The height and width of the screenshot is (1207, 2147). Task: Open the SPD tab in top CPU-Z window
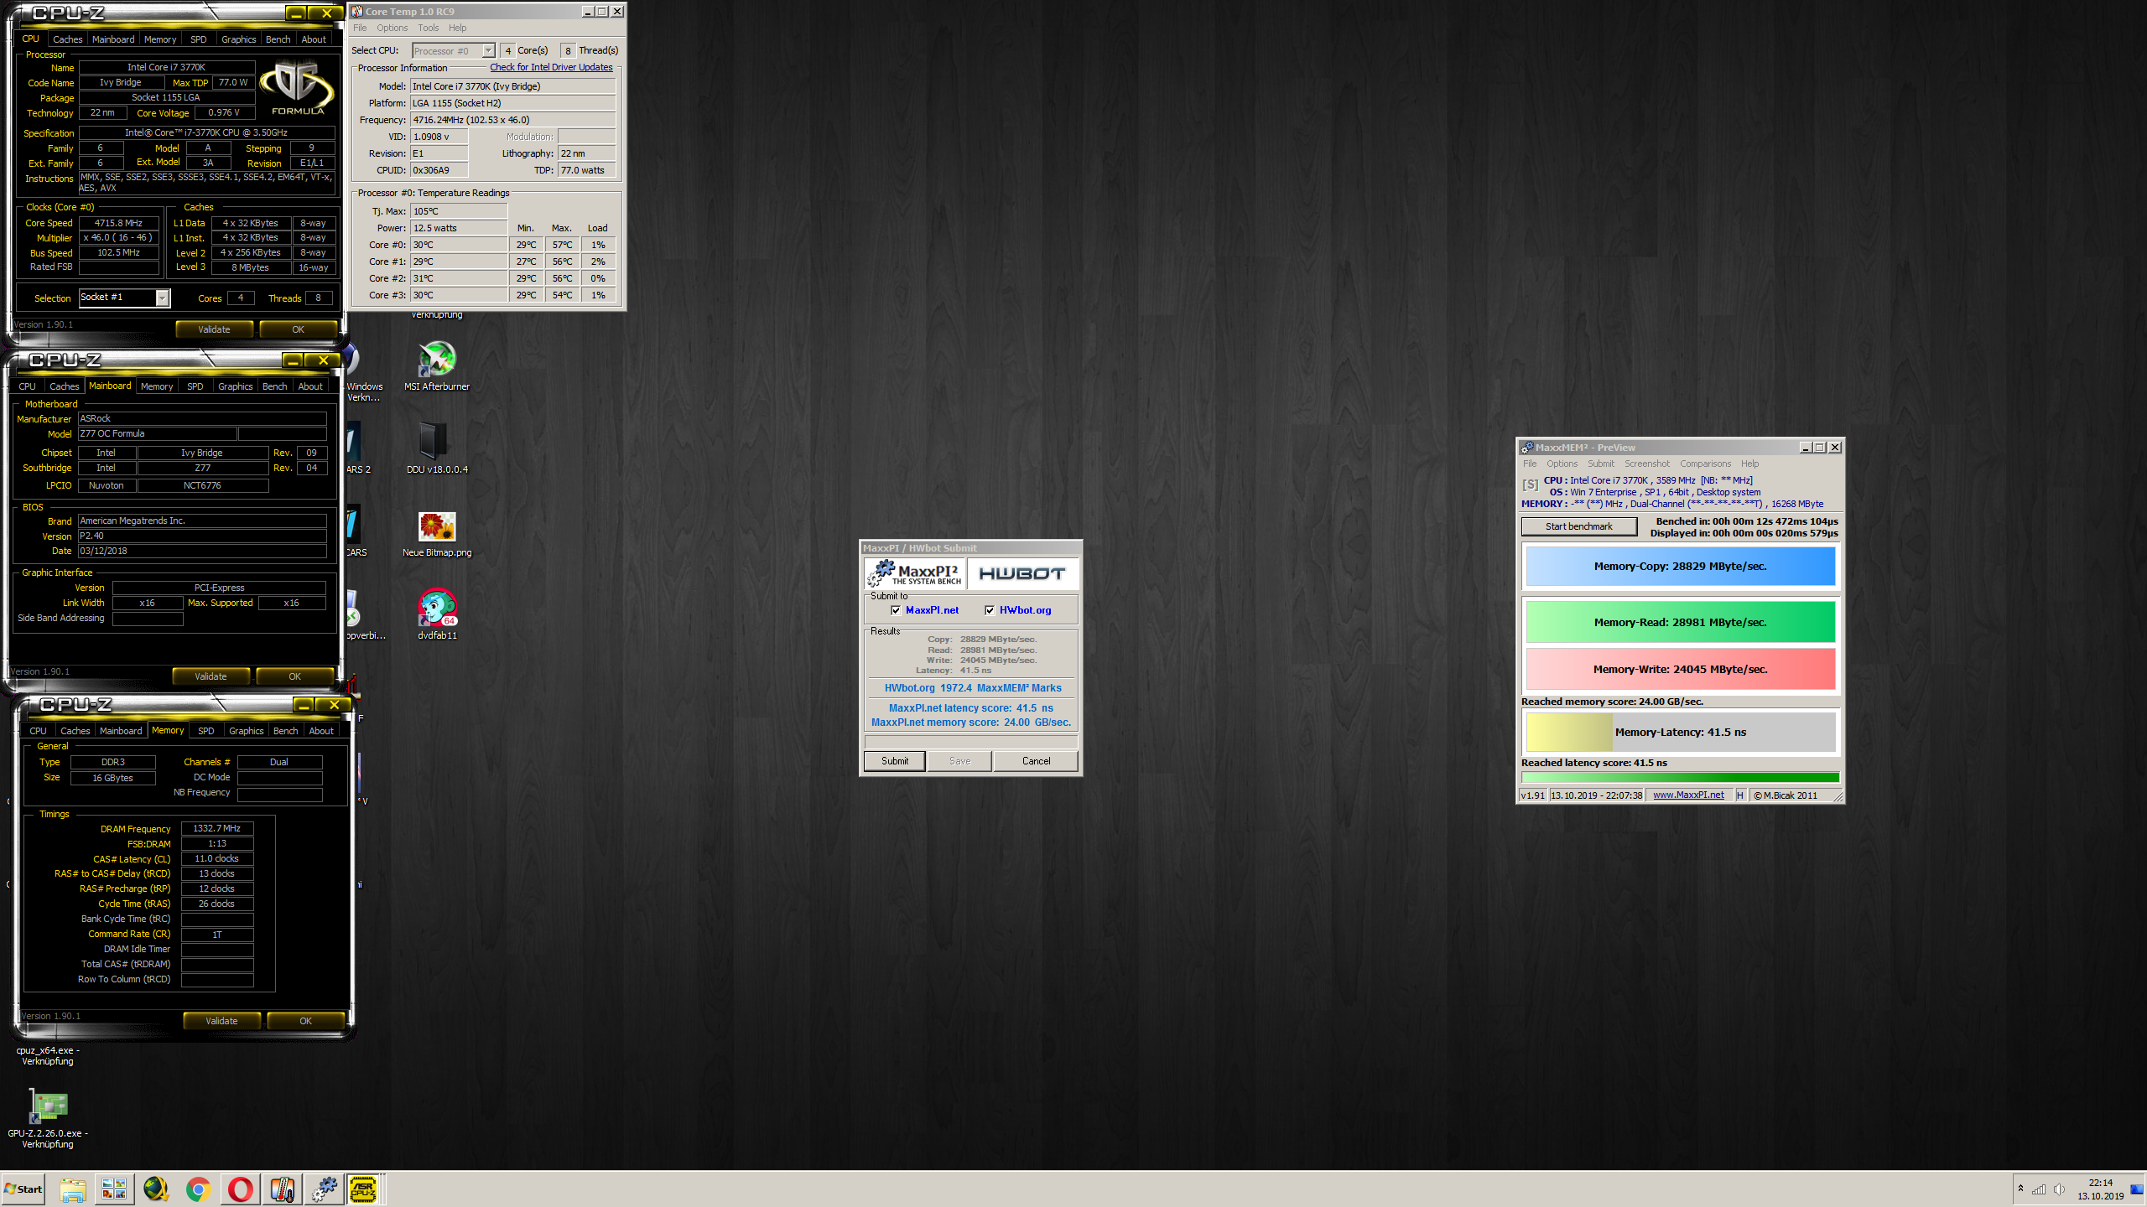[x=198, y=39]
